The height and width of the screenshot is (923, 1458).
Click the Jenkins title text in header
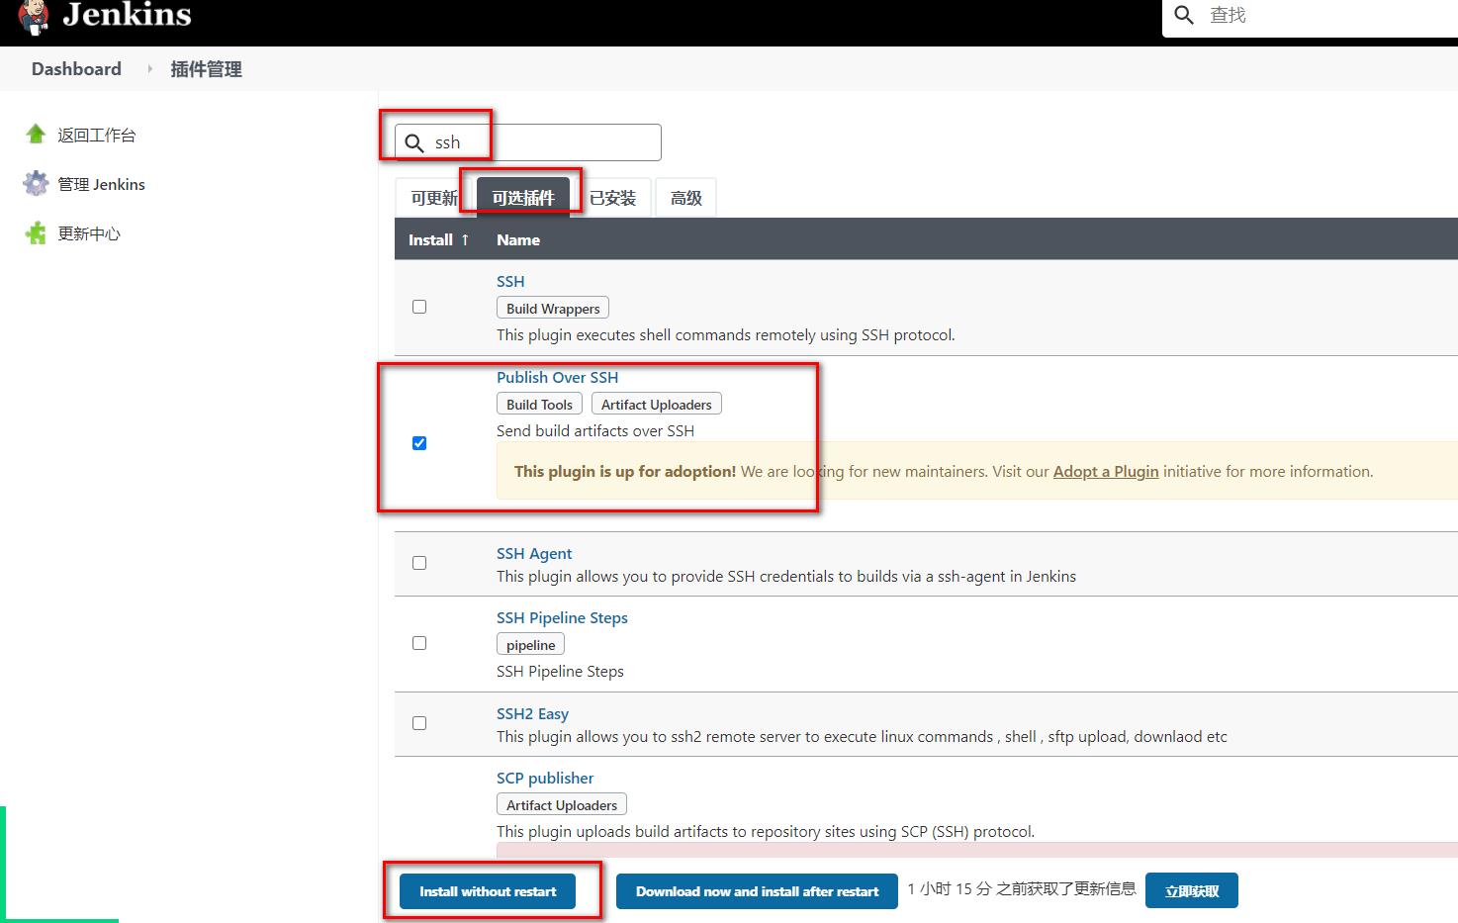point(127,15)
